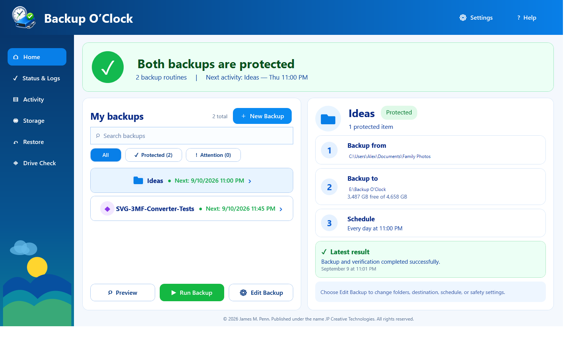Image resolution: width=569 pixels, height=341 pixels.
Task: Create a New Backup
Action: (x=262, y=116)
